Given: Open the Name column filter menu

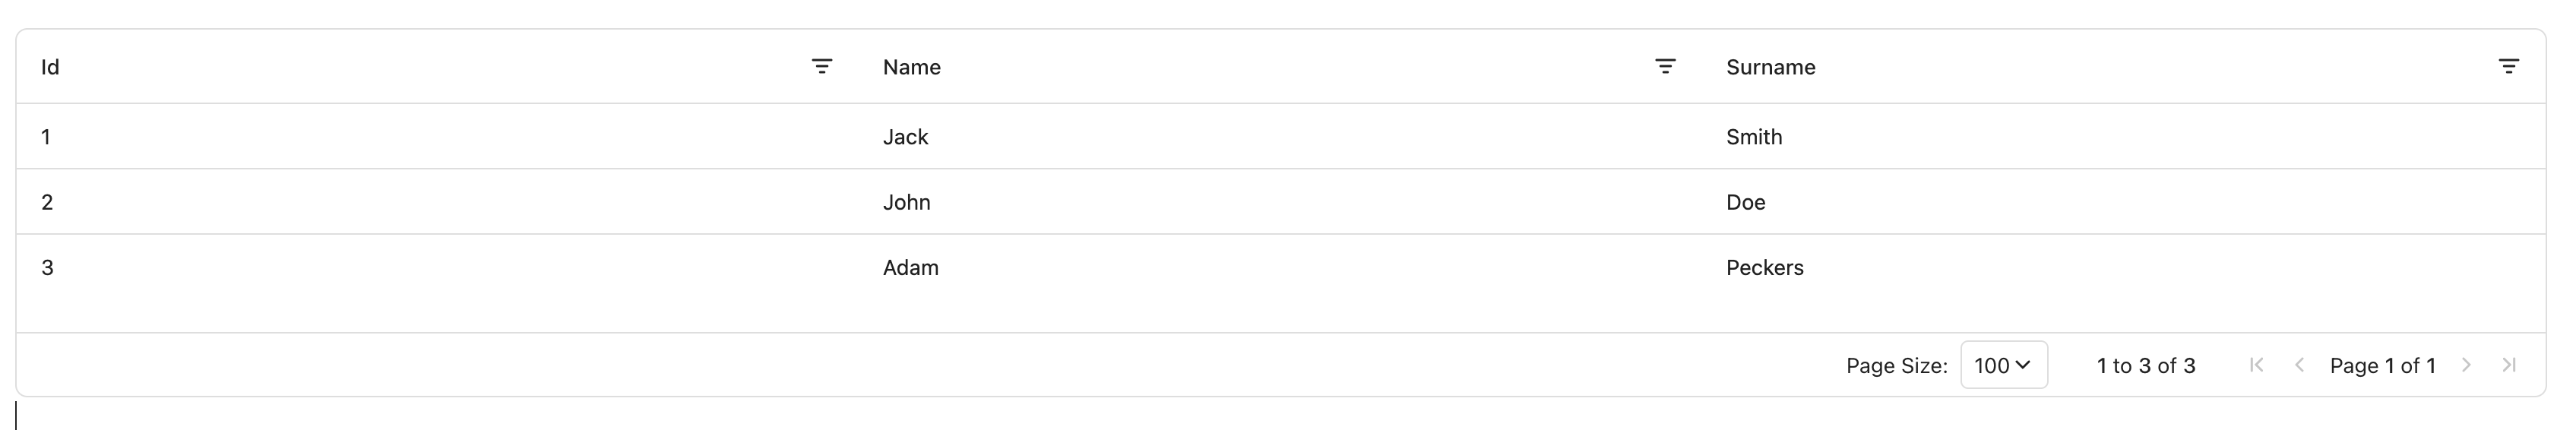Looking at the screenshot, I should pos(1665,67).
